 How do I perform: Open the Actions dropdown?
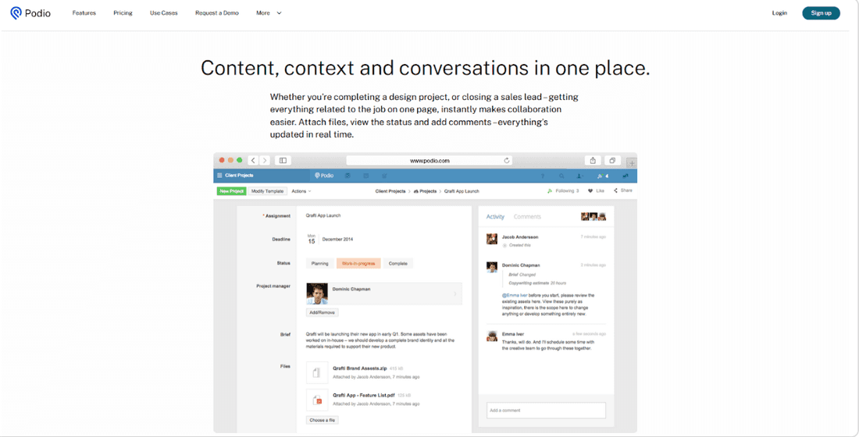[x=301, y=191]
